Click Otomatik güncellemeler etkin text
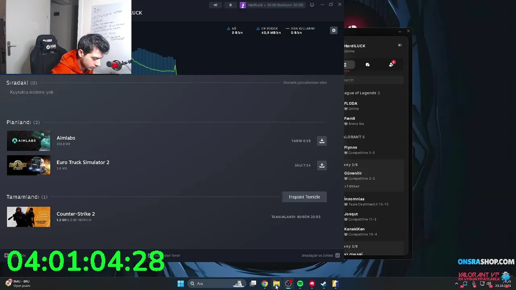Screen dimensions: 516x290 (x=305, y=83)
